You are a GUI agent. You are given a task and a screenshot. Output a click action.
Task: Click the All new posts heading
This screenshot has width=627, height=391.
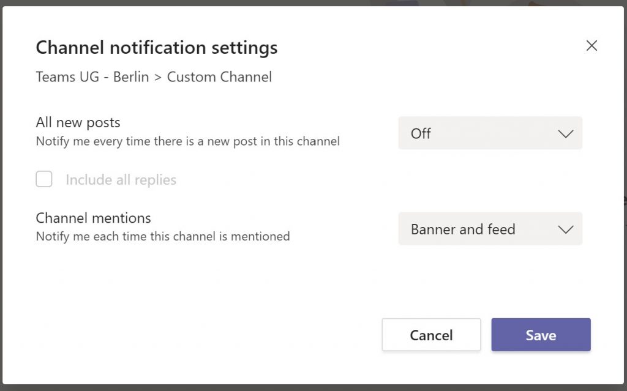point(78,122)
